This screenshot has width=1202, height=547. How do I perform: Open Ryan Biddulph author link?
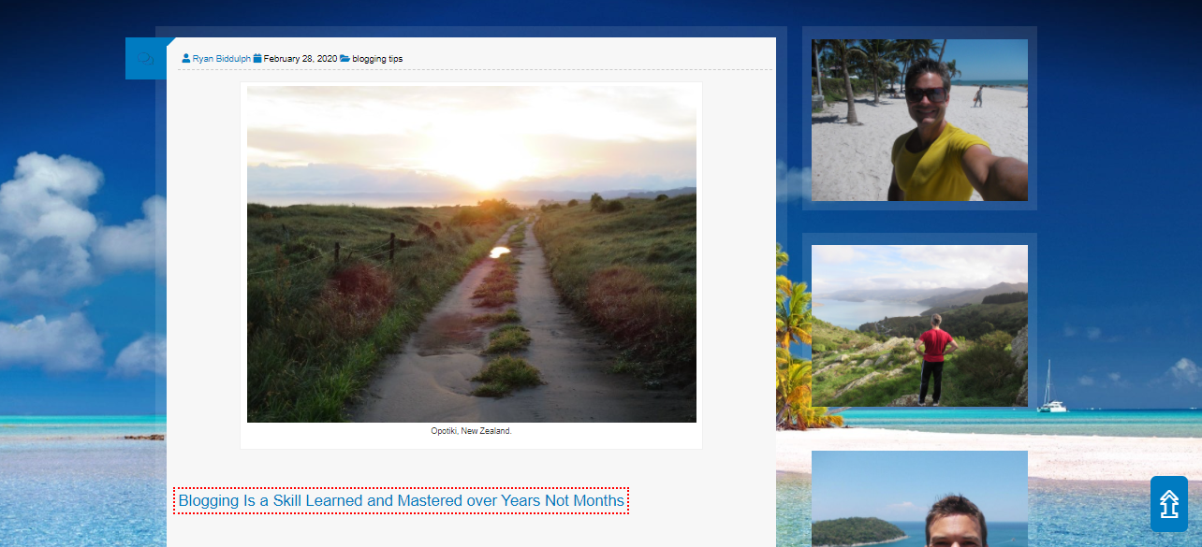coord(221,59)
